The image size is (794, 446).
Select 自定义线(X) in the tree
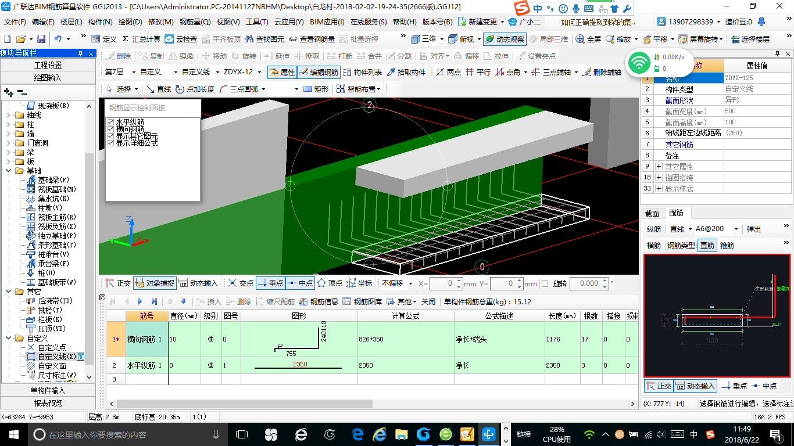coord(57,357)
